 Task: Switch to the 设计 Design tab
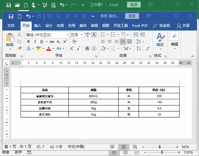[49, 26]
